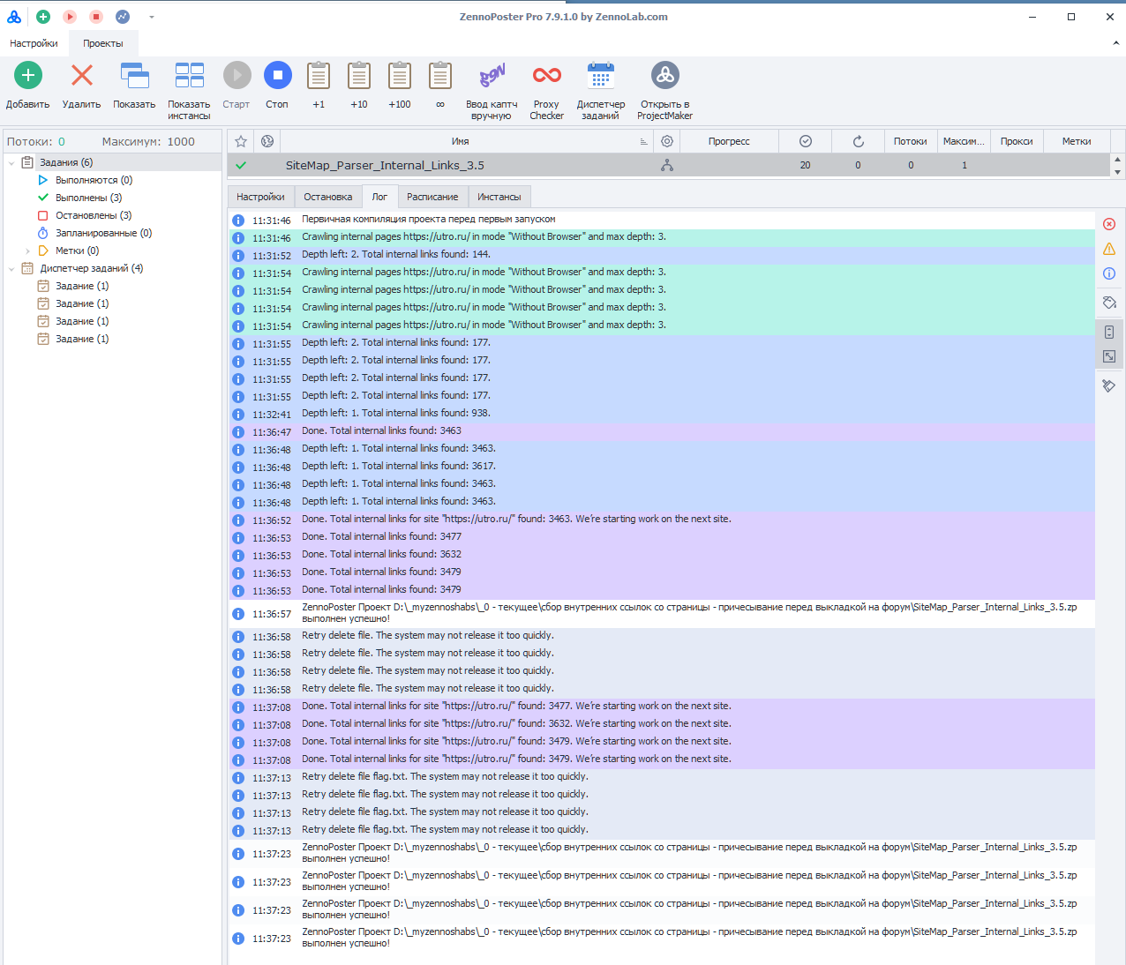The height and width of the screenshot is (965, 1126).
Task: Click log entry 'Done. Total internal links found: 3463'
Action: click(x=662, y=432)
